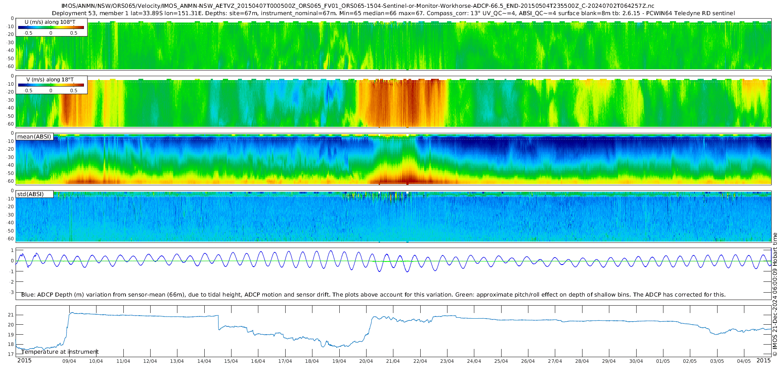Viewport: 779px width, 368px height.
Task: Click the '10/04' date tick label
Action: pyautogui.click(x=96, y=361)
